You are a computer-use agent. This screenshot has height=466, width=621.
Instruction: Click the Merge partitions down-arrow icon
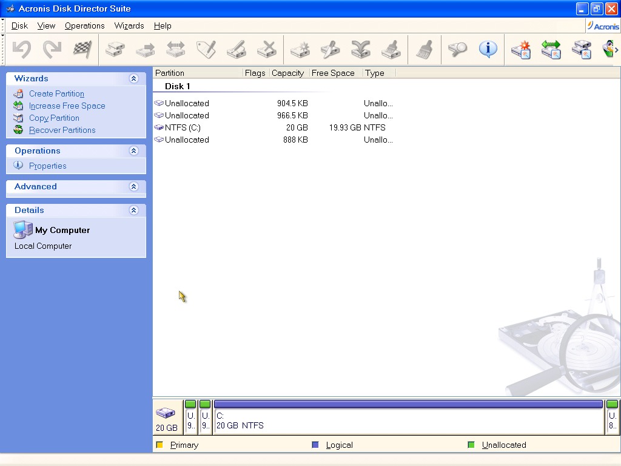tap(361, 50)
